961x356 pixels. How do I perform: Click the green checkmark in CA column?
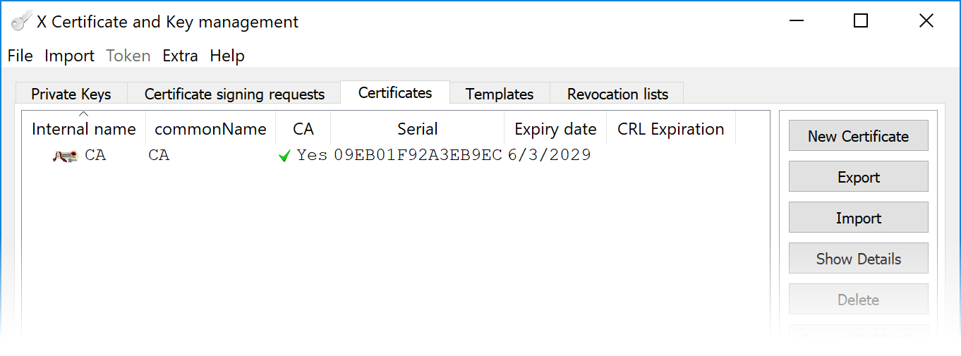(x=284, y=156)
